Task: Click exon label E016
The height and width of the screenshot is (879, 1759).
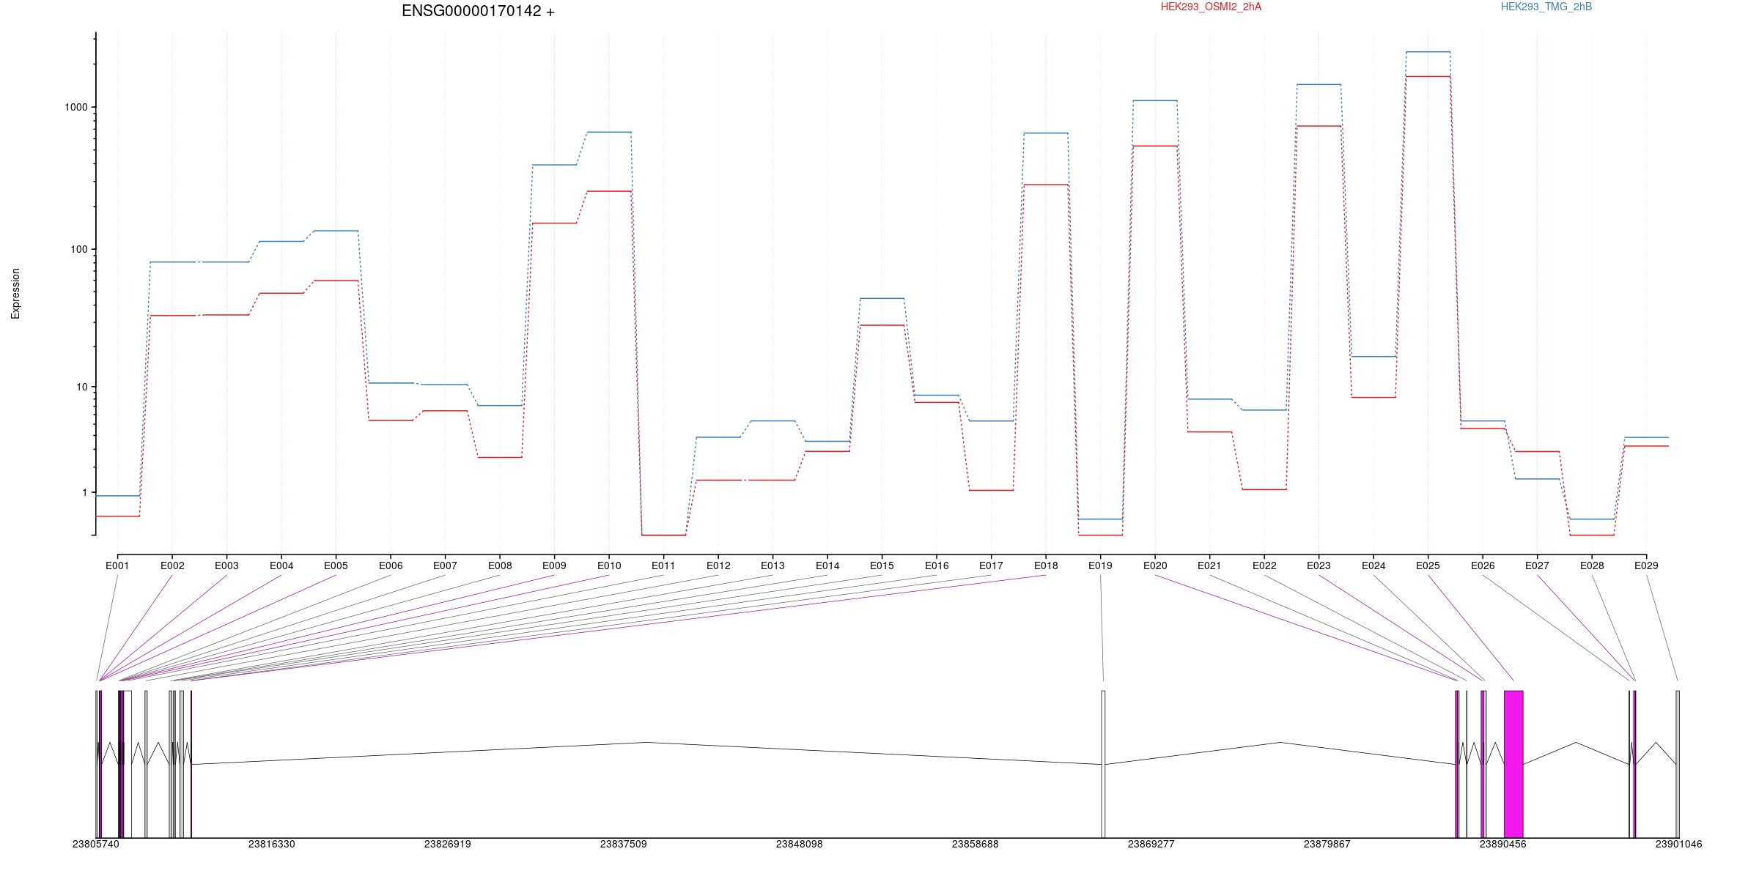Action: pyautogui.click(x=937, y=565)
